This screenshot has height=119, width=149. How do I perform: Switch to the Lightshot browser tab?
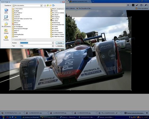coord(80,1)
